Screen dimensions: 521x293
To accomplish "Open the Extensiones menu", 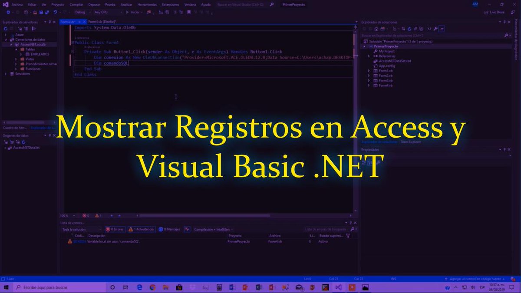I will pos(170,4).
